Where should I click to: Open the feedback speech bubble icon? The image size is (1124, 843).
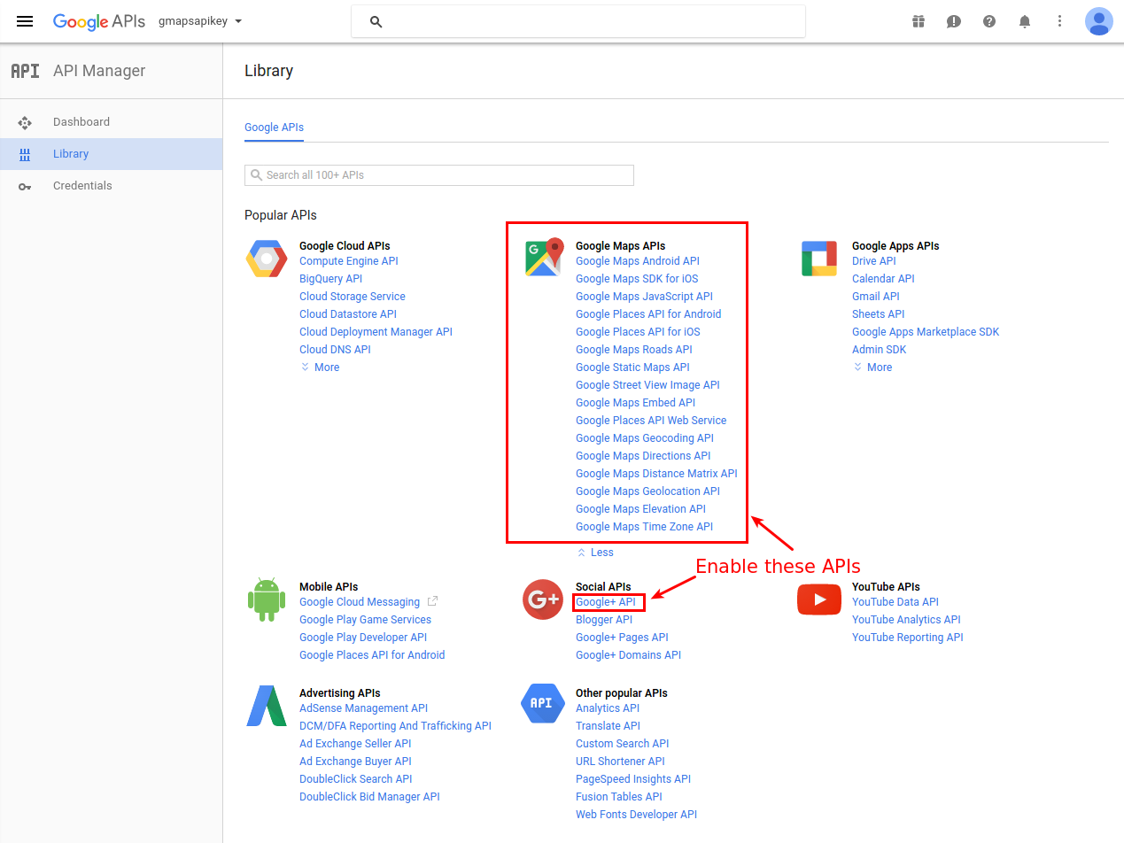954,21
